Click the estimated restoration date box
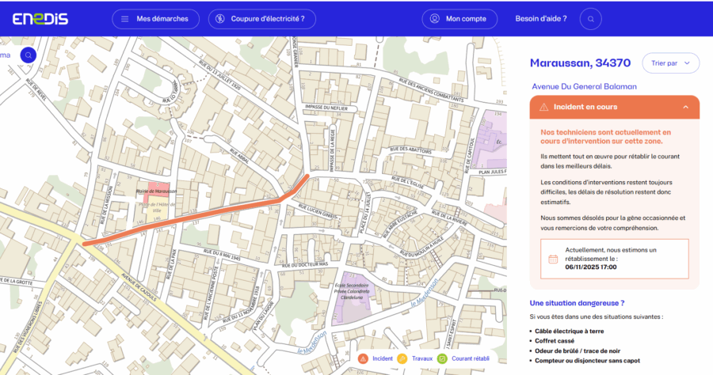Viewport: 713px width, 375px height. click(615, 259)
